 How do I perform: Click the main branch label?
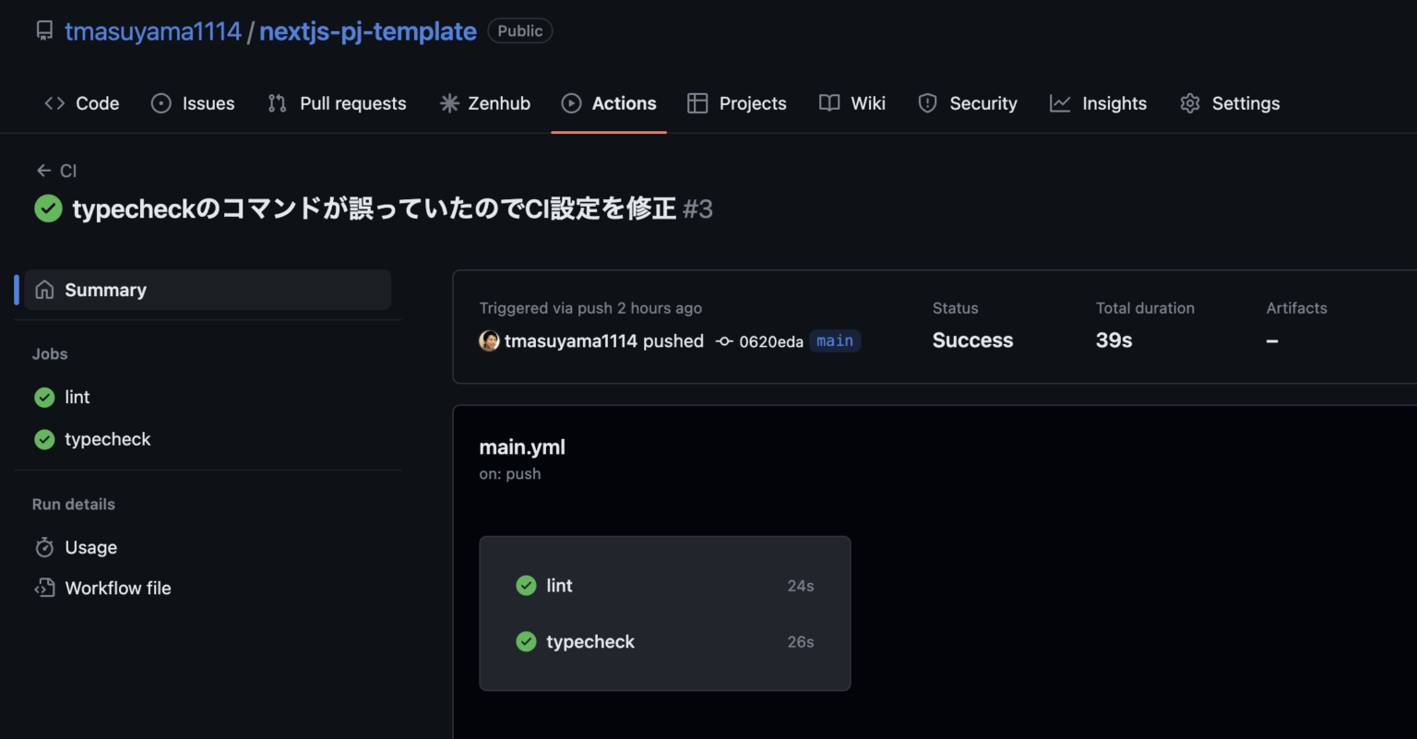pos(835,340)
